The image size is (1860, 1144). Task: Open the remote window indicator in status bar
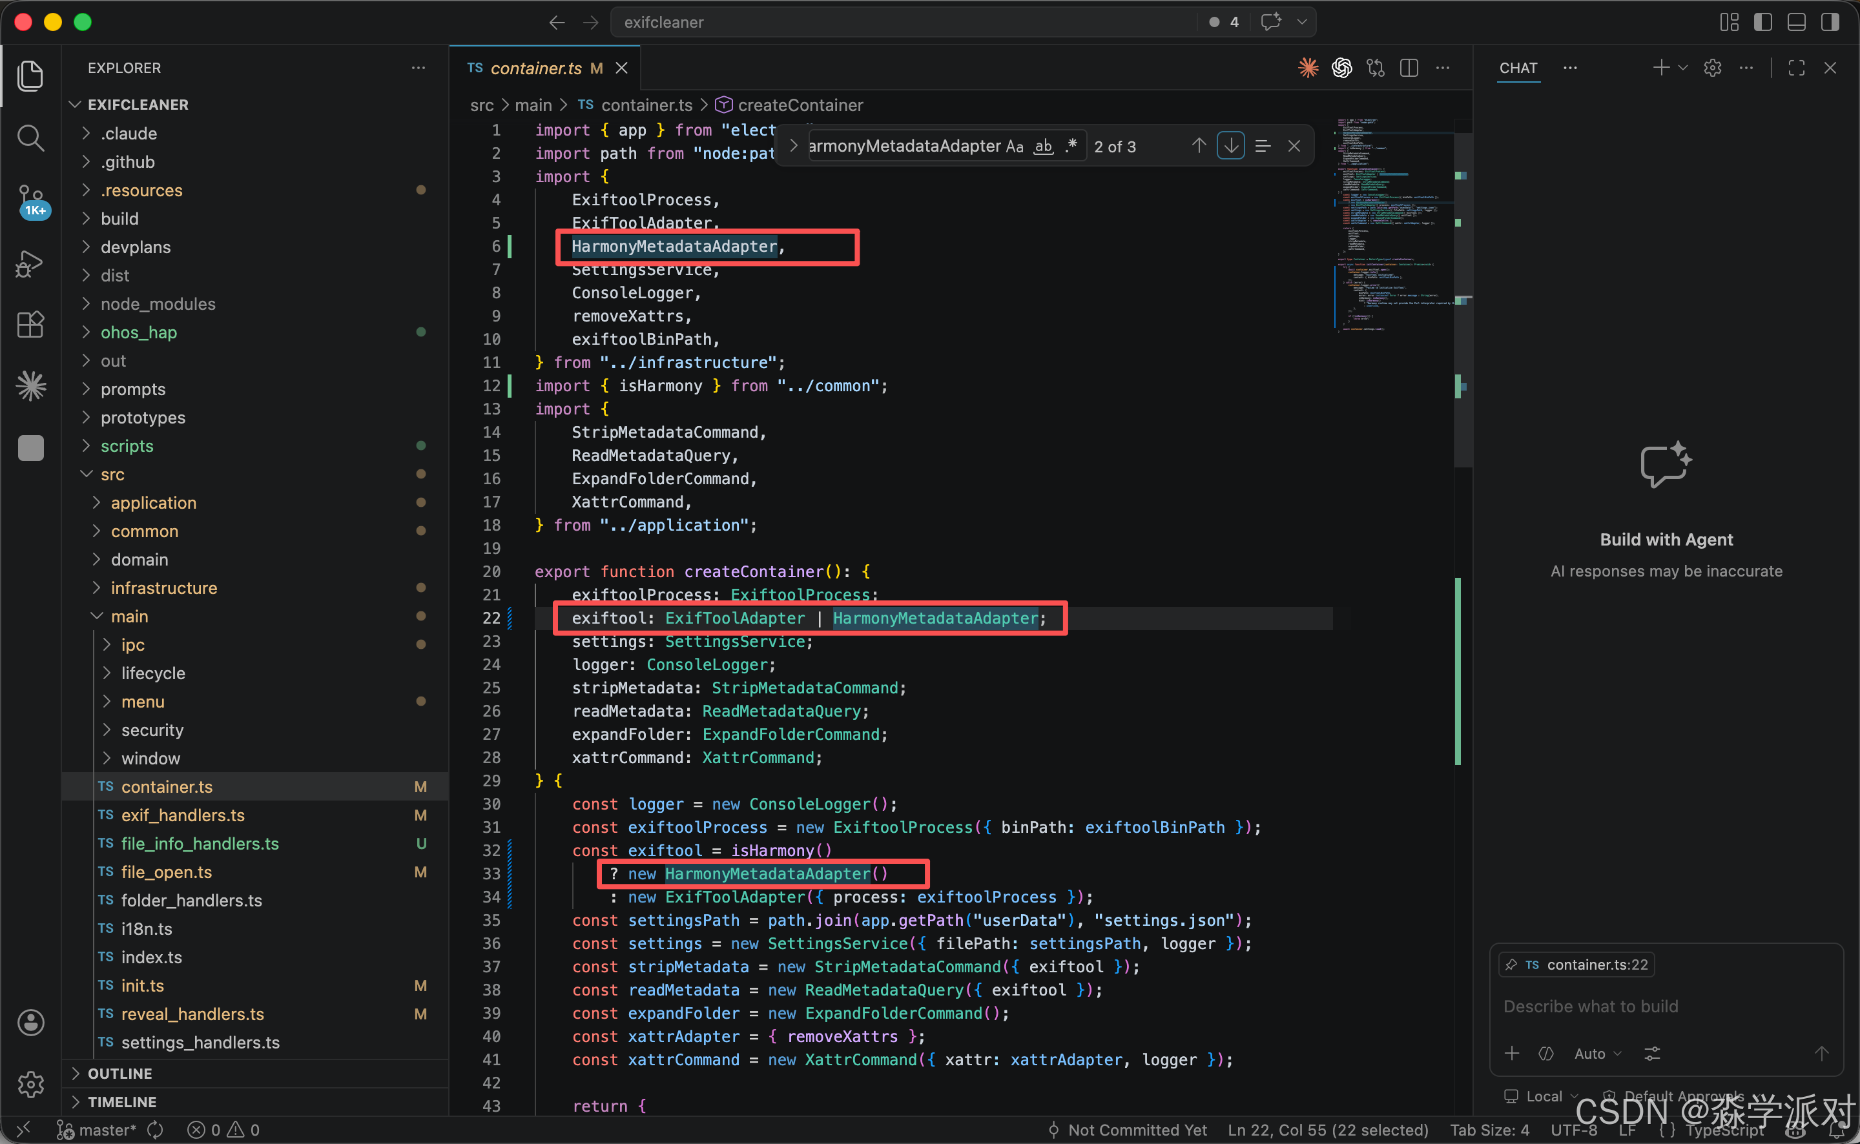point(23,1130)
